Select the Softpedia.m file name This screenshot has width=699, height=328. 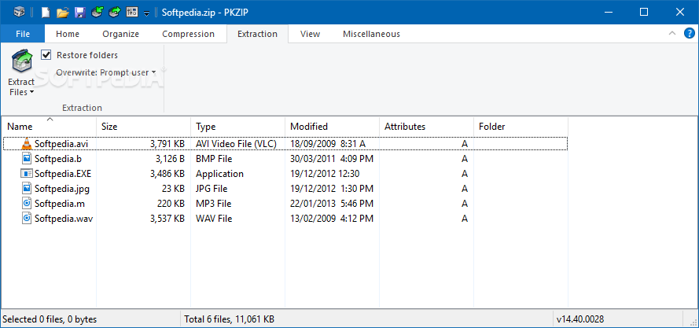coord(60,204)
